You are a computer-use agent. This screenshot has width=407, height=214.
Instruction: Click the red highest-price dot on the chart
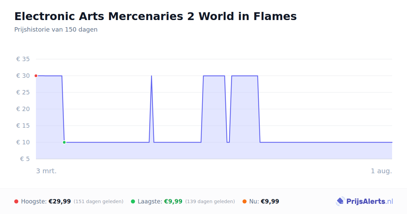tap(36, 76)
